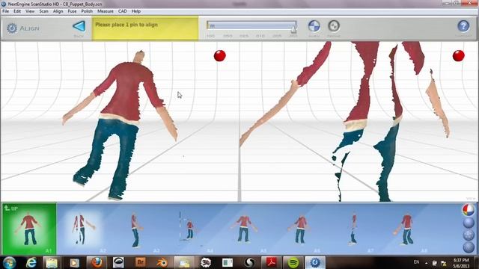This screenshot has width=479, height=269.
Task: Click the Refine alignment button
Action: (x=334, y=26)
